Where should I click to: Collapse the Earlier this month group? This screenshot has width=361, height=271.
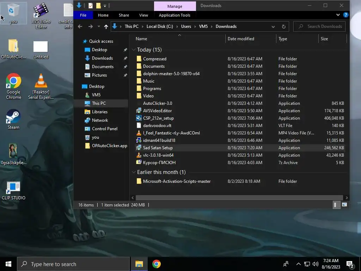pos(134,172)
